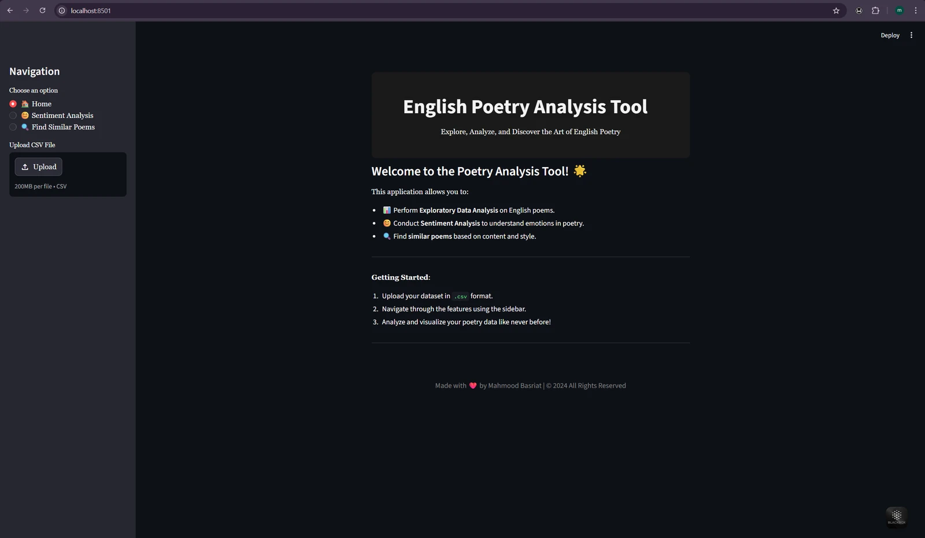Open the Chrome three-dot menu
Screen dimensions: 925x538
coord(916,10)
